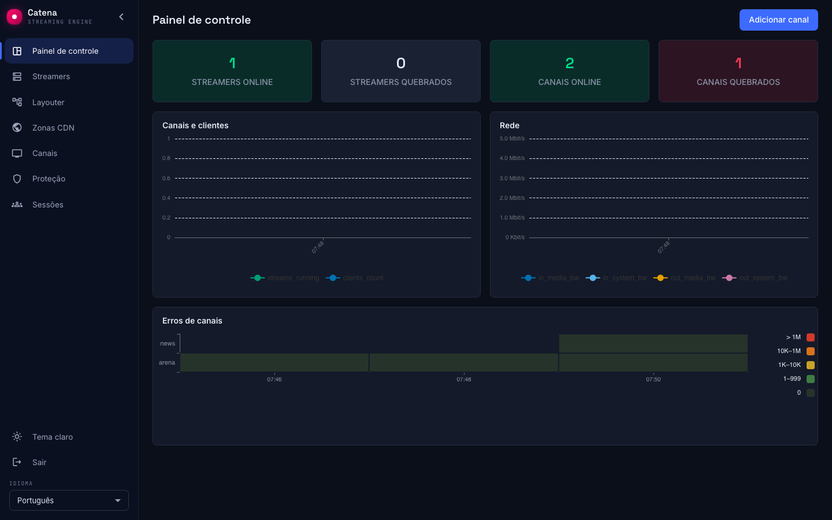Screen dimensions: 832x520
Task: Open the Streamers Quebrados card
Action: [401, 71]
